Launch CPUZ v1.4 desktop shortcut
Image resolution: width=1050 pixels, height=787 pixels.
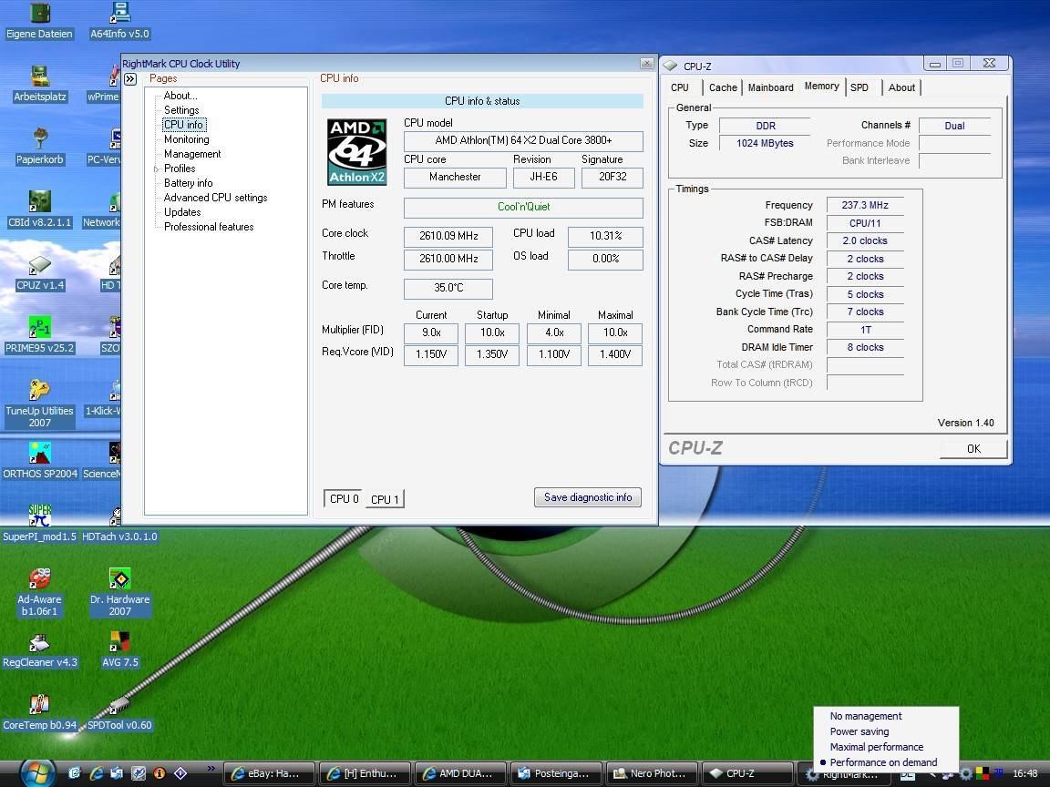coord(39,273)
